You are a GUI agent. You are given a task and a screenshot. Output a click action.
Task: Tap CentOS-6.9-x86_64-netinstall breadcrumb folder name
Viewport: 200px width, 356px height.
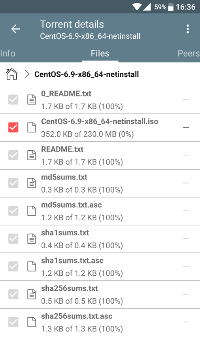click(x=87, y=74)
